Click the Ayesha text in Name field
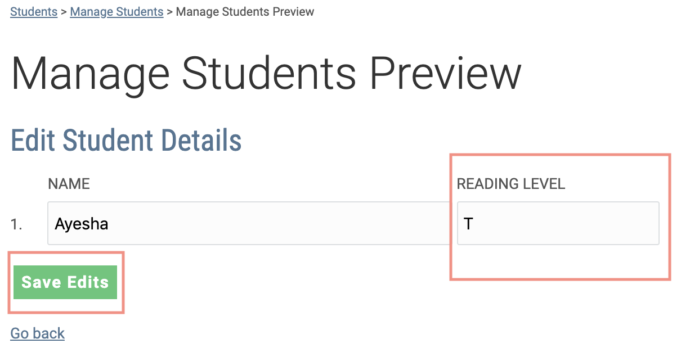This screenshot has height=361, width=690. [x=81, y=224]
